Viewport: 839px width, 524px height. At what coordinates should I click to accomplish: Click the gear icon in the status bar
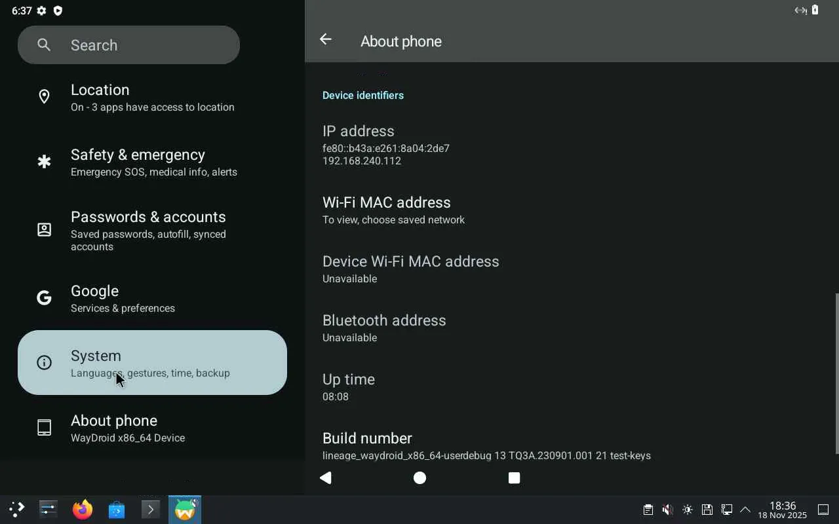click(x=42, y=10)
